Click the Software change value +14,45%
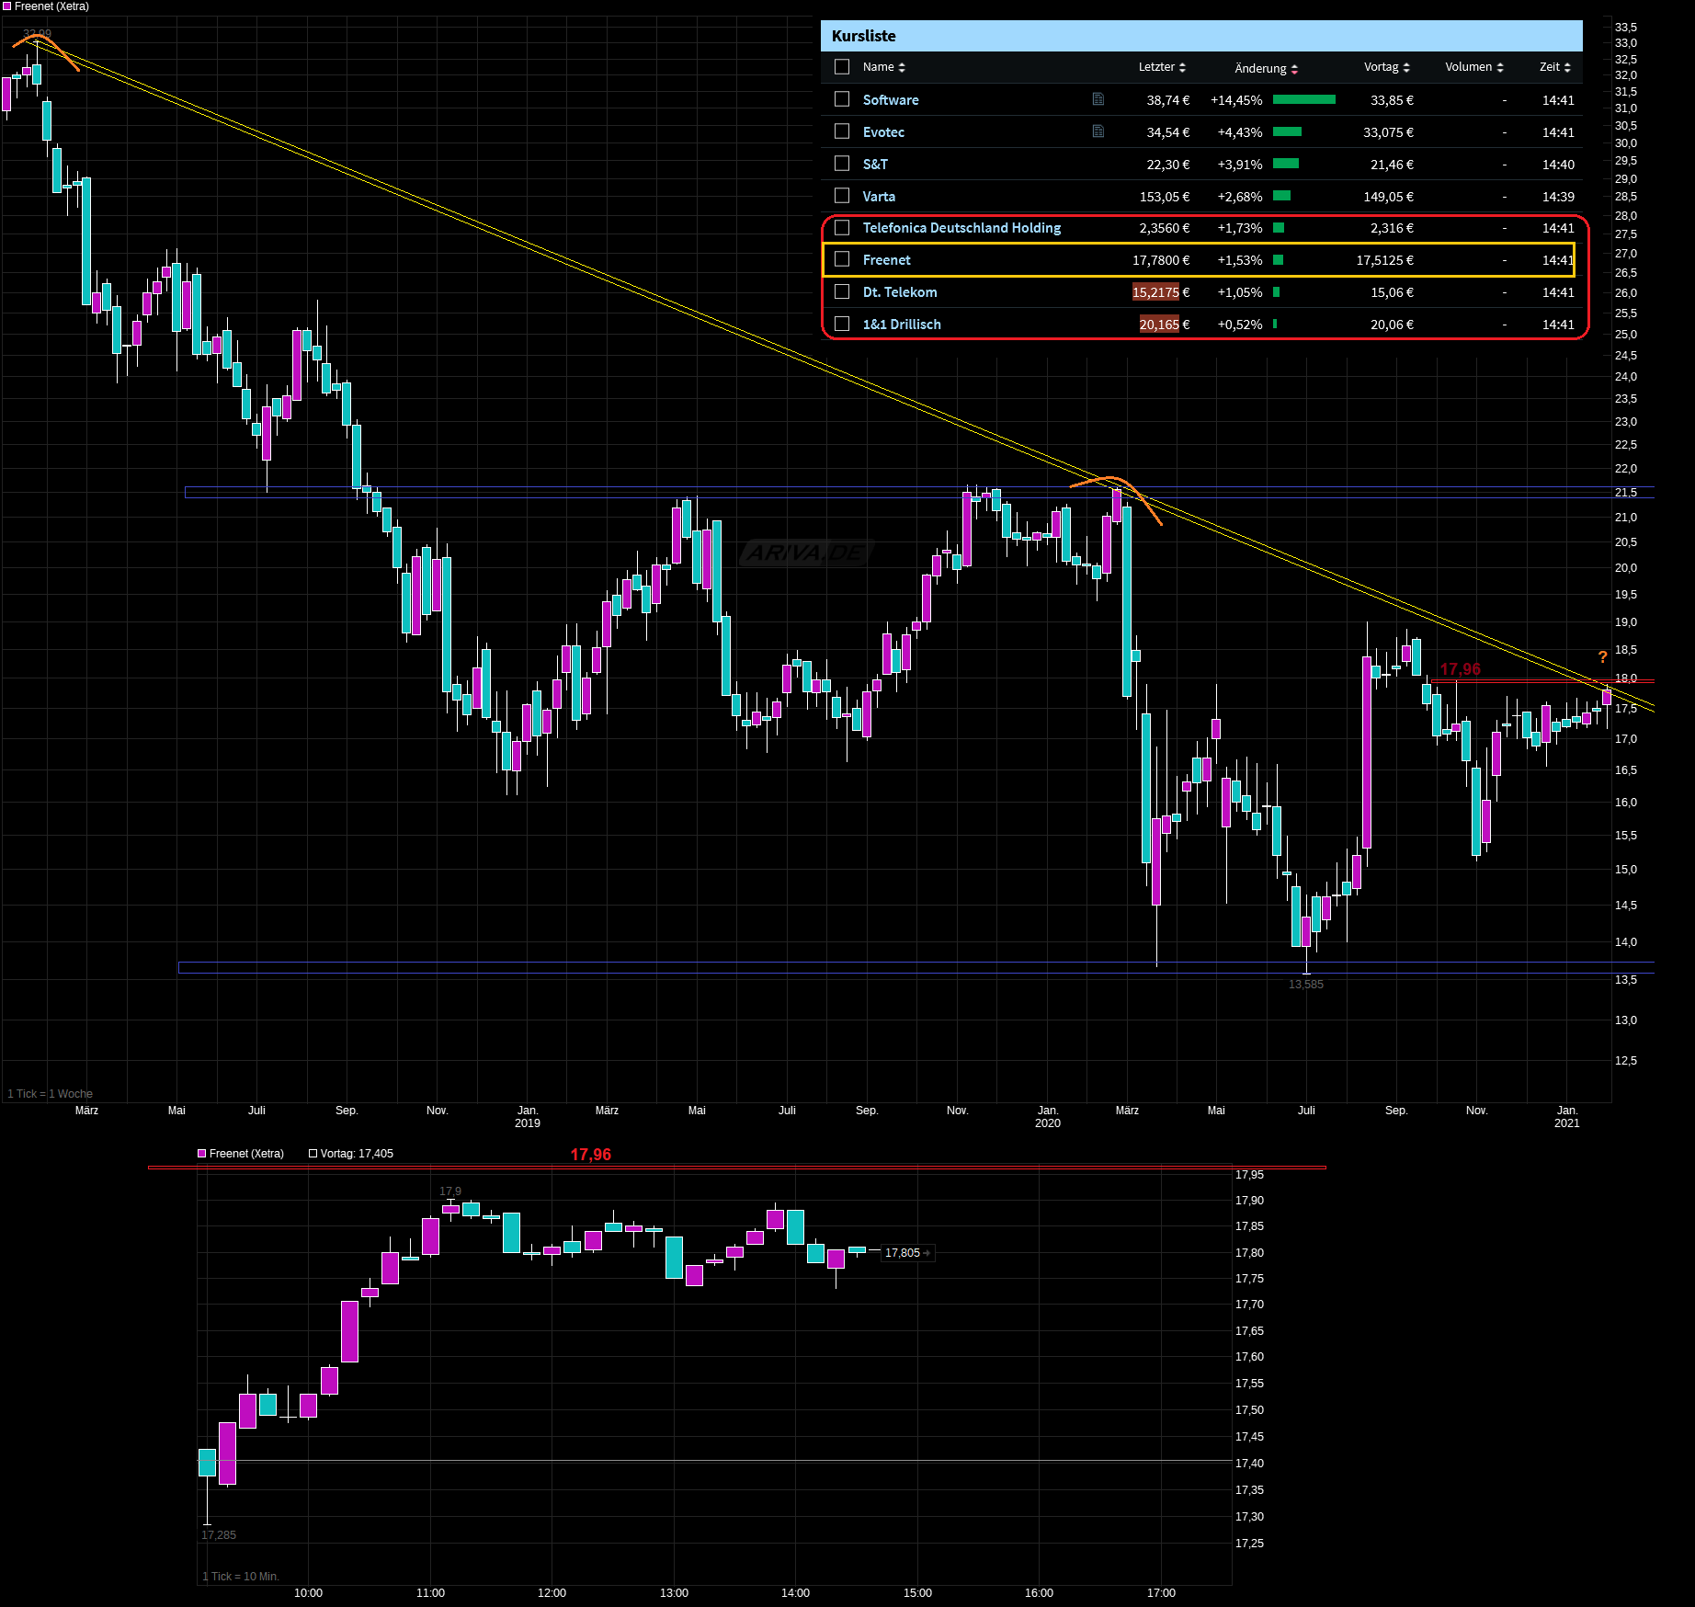Screen dimensions: 1695x1607 [1236, 100]
